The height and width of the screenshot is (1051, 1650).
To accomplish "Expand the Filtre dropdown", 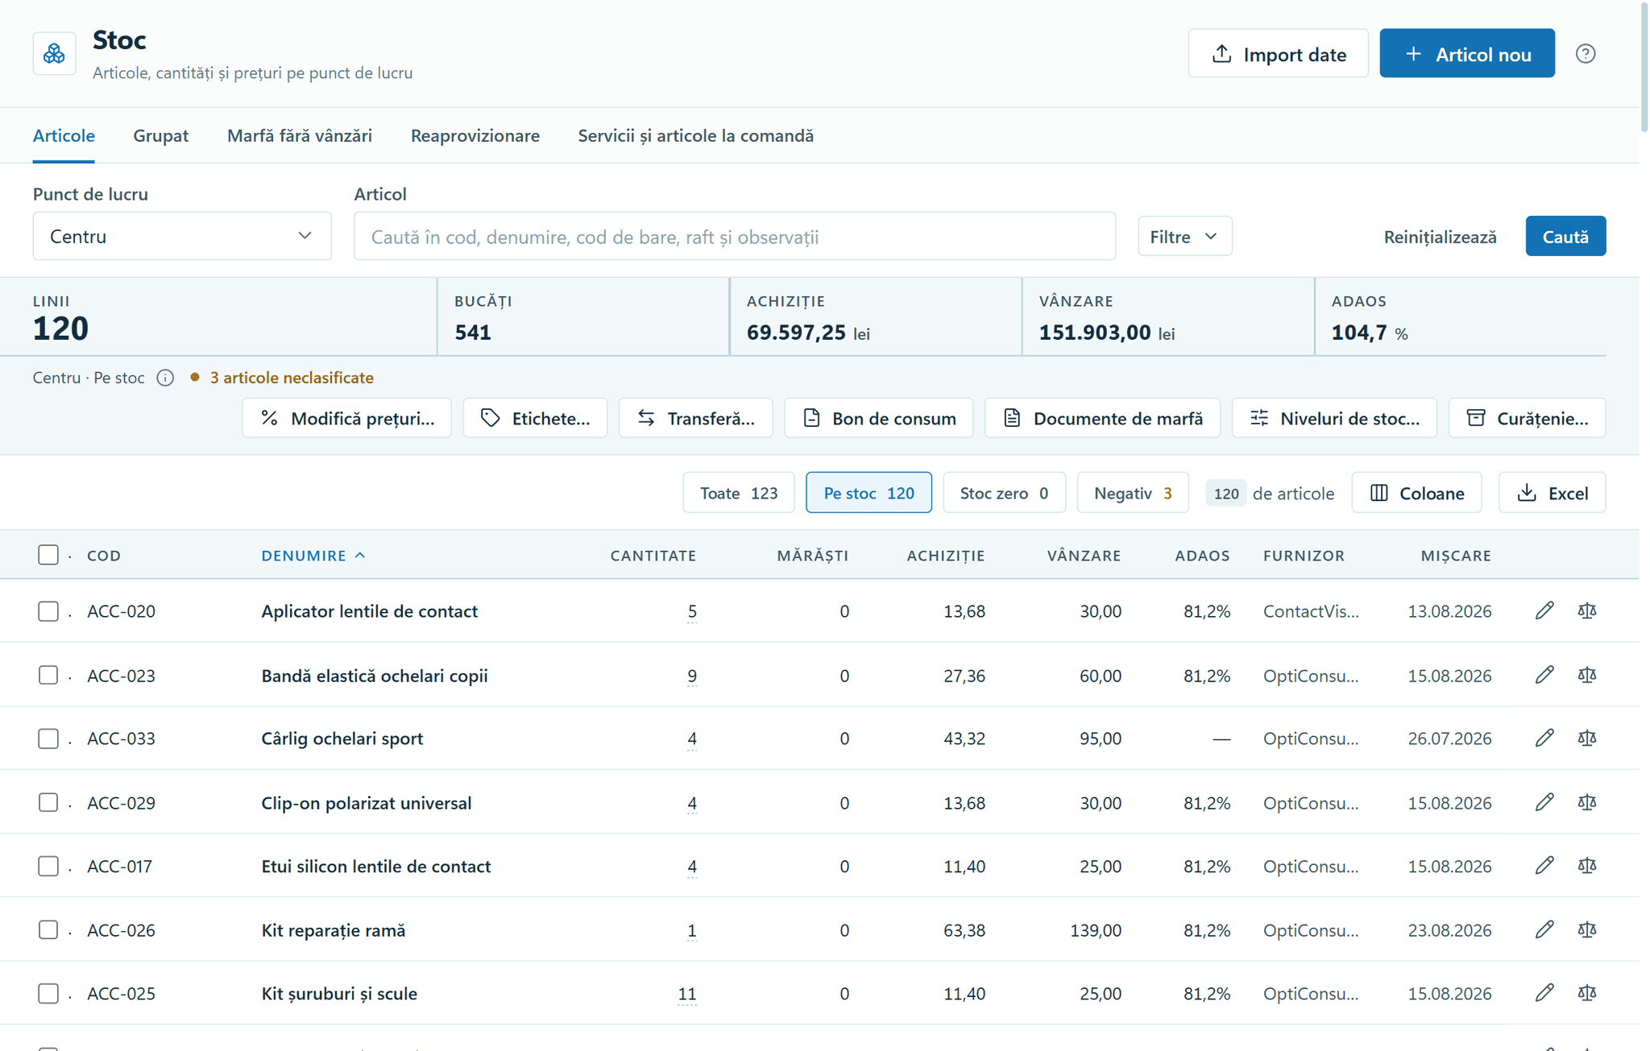I will point(1184,236).
